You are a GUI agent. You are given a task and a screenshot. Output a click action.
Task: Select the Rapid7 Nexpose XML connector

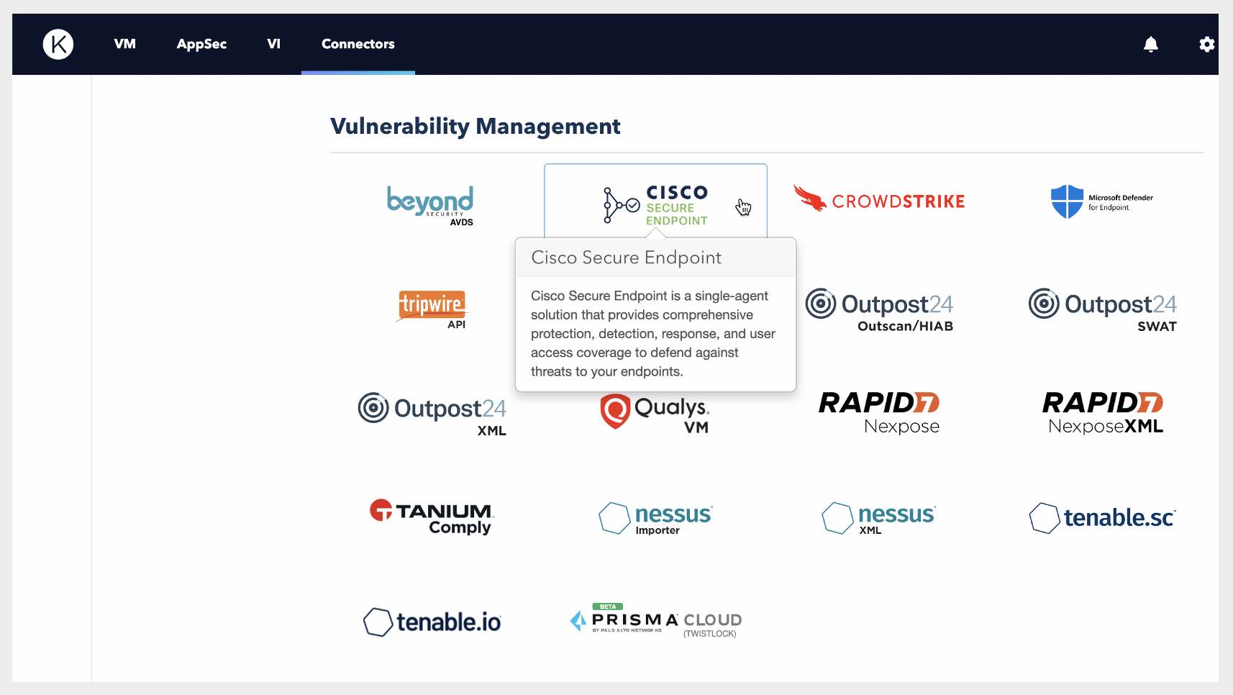1102,413
